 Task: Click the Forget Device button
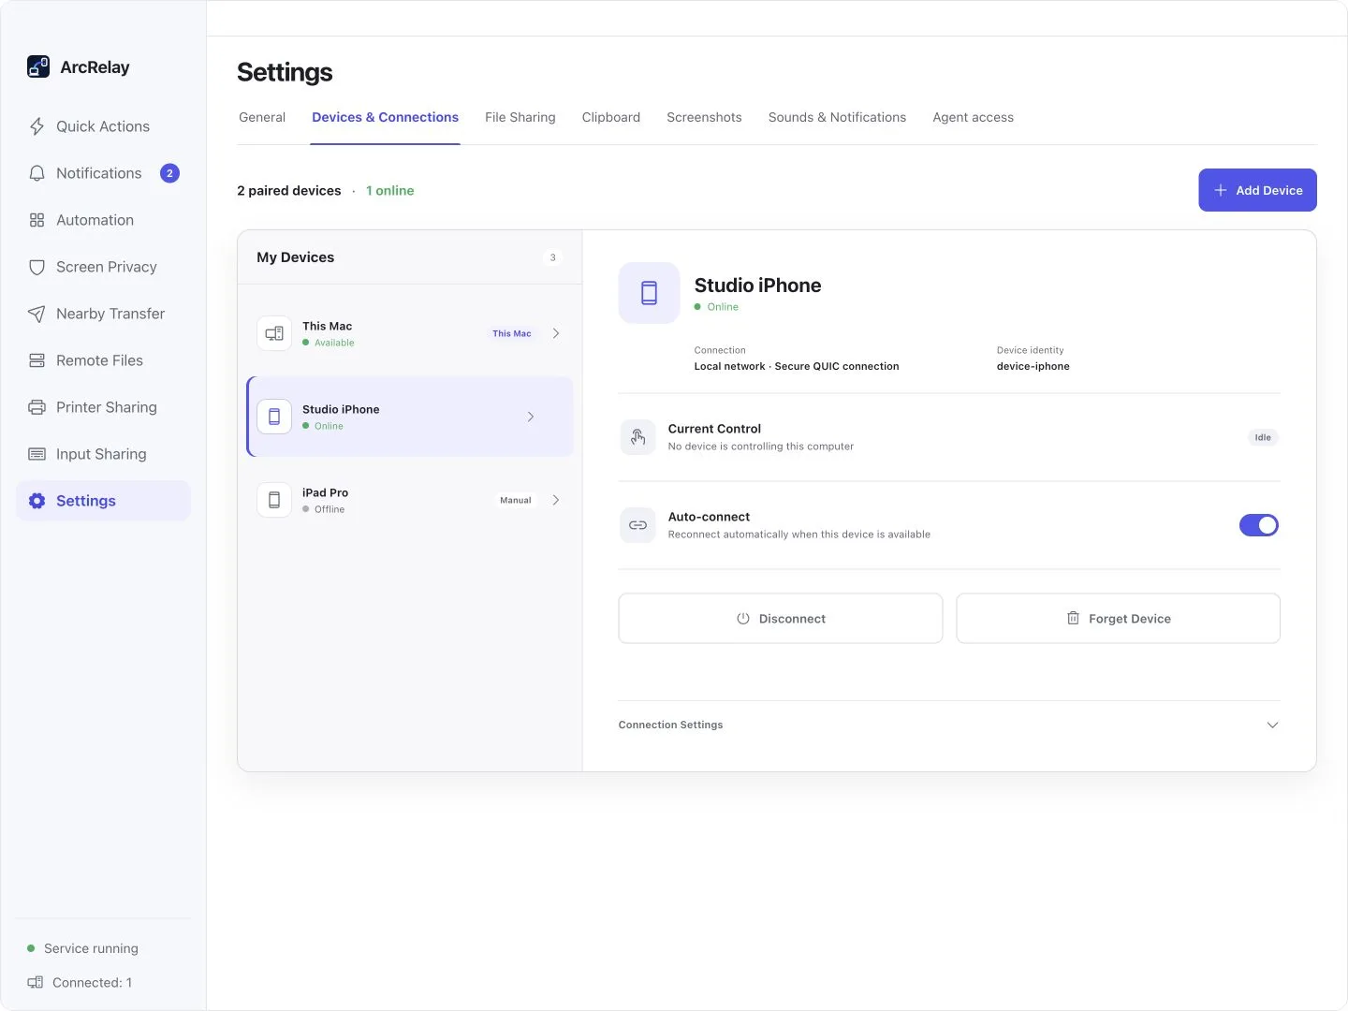1118,618
